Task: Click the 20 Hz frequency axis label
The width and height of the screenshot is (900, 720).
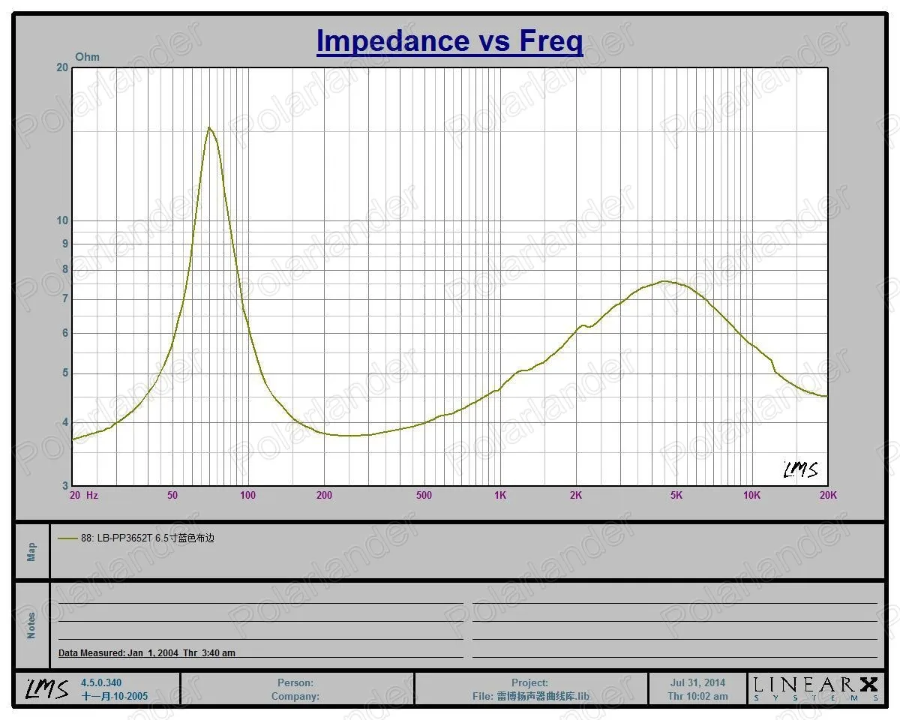Action: 84,495
